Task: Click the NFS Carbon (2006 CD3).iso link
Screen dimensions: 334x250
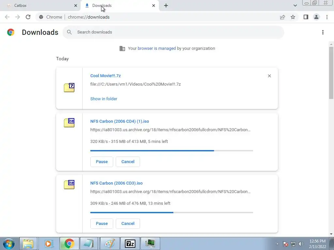Action: pyautogui.click(x=116, y=183)
